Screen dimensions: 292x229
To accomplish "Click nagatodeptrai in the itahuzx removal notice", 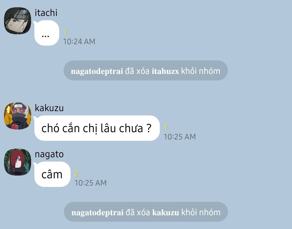I will [97, 71].
